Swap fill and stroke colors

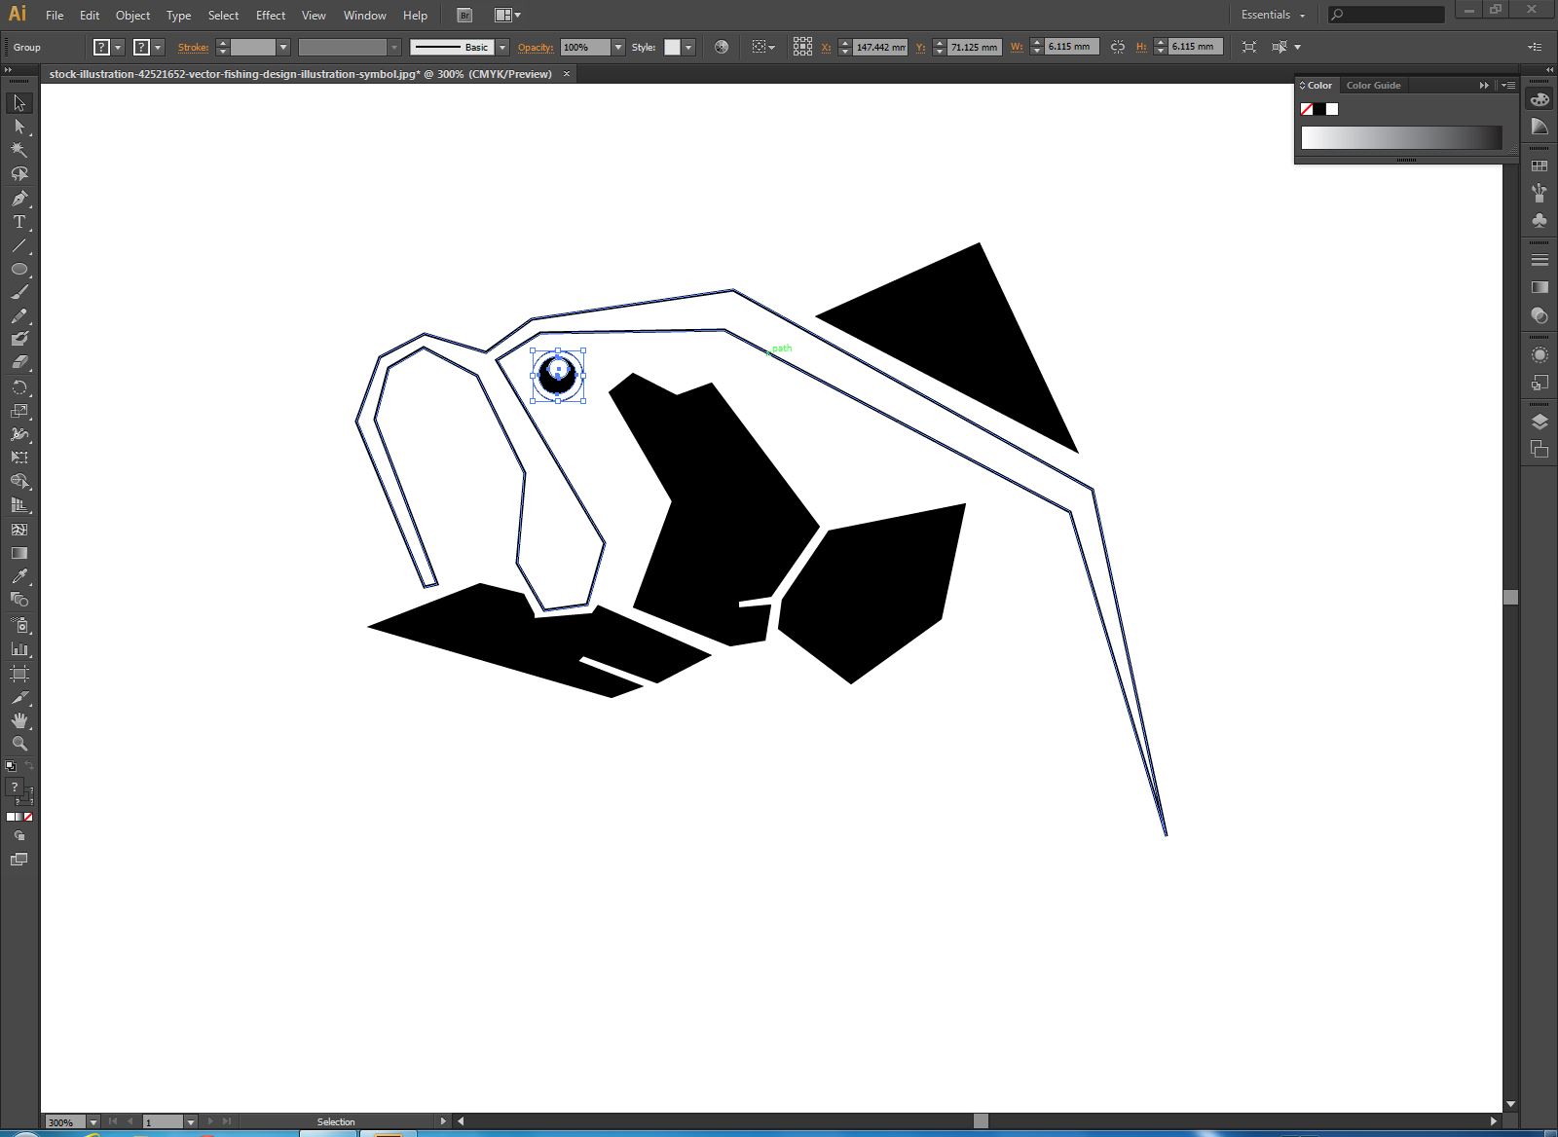click(x=28, y=765)
